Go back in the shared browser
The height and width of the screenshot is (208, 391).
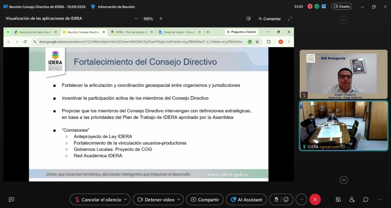(x=9, y=42)
